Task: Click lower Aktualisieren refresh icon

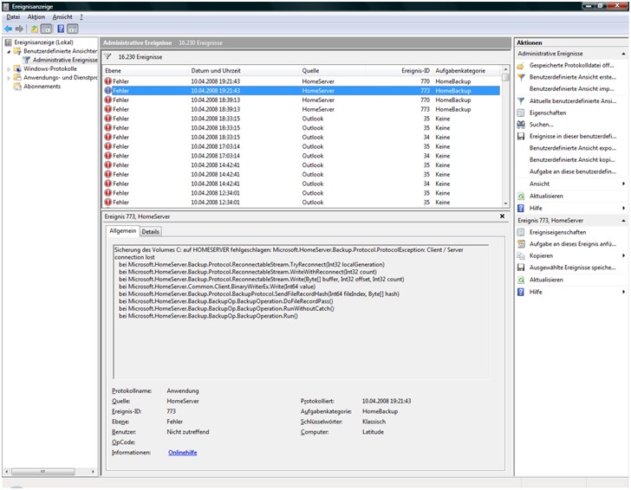Action: pos(521,280)
